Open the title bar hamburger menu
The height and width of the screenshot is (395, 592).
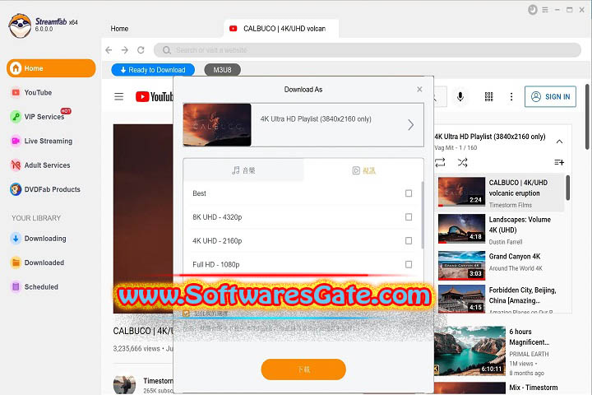pos(545,10)
